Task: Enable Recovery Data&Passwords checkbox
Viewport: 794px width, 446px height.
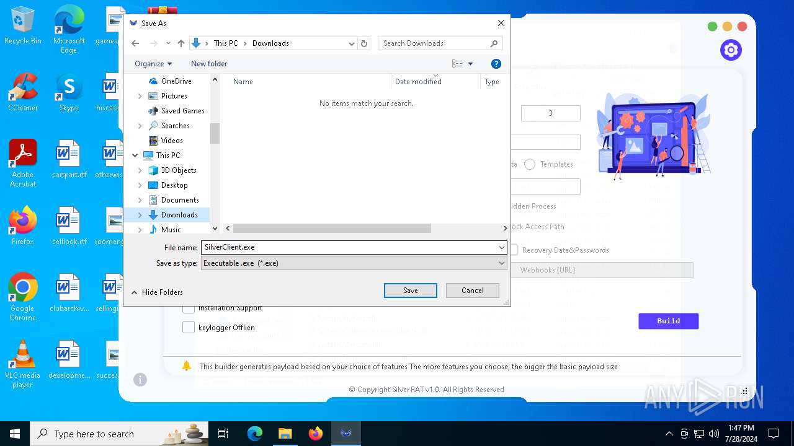Action: (x=514, y=250)
